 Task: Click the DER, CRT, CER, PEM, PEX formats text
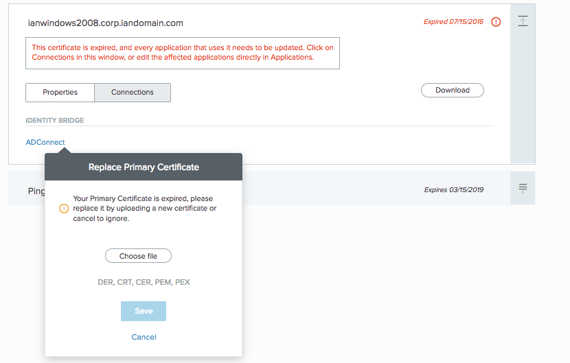pyautogui.click(x=144, y=282)
